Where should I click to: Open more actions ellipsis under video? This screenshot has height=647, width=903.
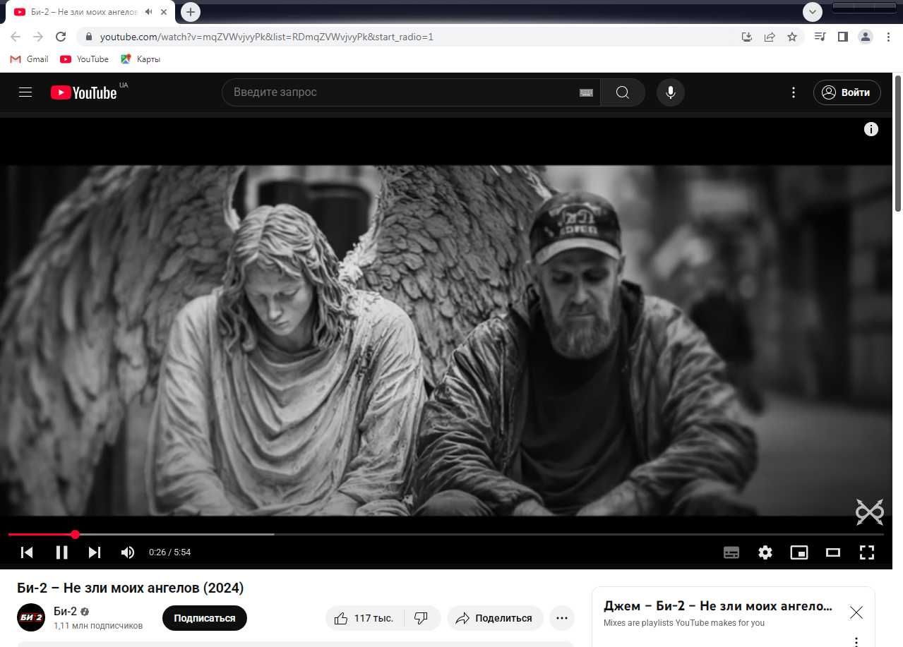562,618
